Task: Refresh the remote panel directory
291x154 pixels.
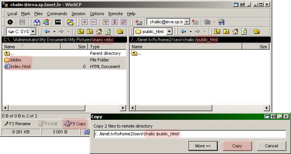Action: coord(244,31)
